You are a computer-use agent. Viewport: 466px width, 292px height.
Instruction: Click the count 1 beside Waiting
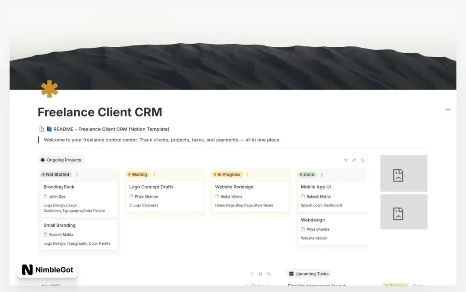[154, 175]
